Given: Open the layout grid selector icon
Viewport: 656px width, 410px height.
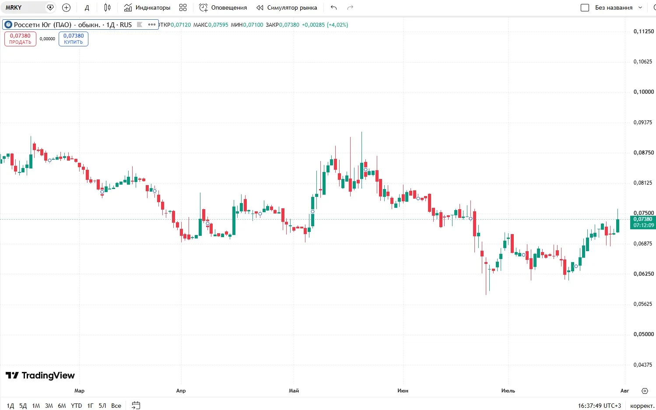Looking at the screenshot, I should click(x=183, y=7).
